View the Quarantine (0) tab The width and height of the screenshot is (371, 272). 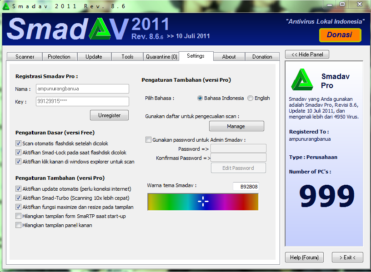point(161,57)
